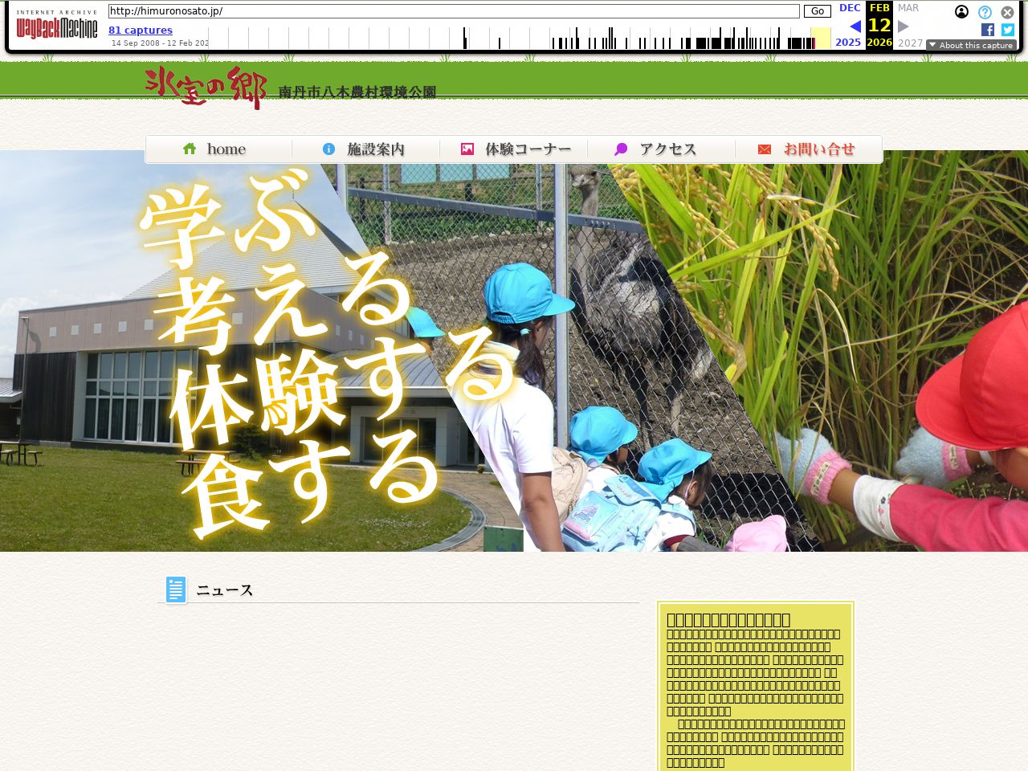Close the Wayback toolbar
The image size is (1028, 771).
[x=1007, y=12]
